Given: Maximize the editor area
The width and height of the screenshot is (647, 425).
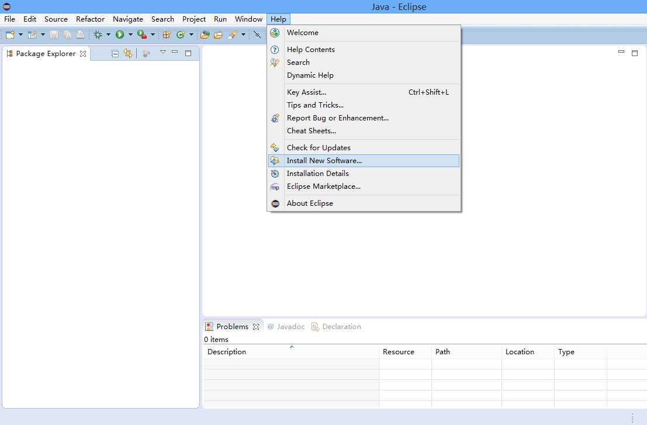Looking at the screenshot, I should [x=635, y=53].
